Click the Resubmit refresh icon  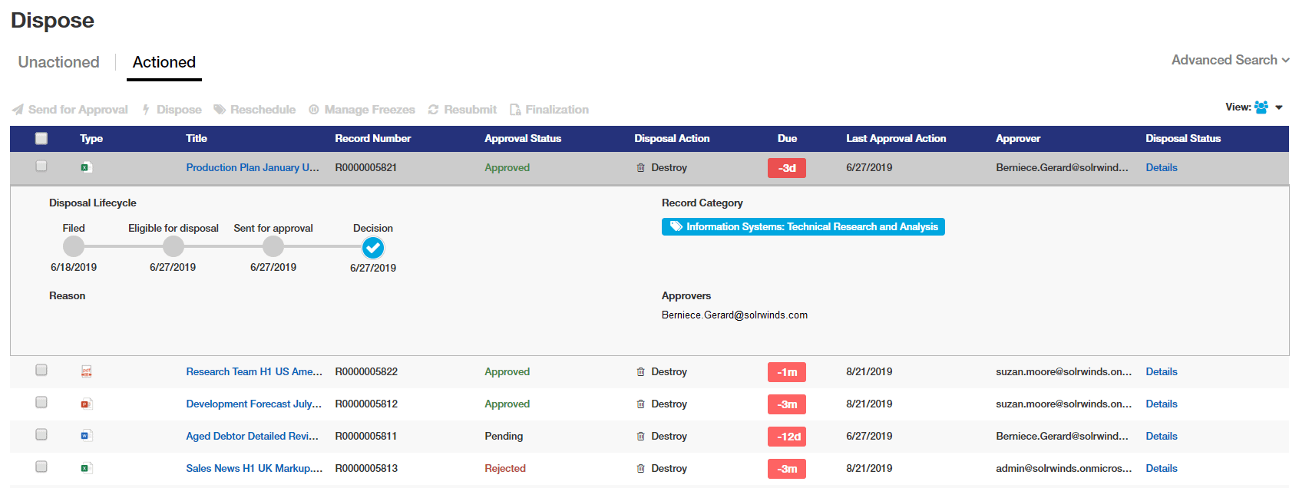(x=433, y=110)
